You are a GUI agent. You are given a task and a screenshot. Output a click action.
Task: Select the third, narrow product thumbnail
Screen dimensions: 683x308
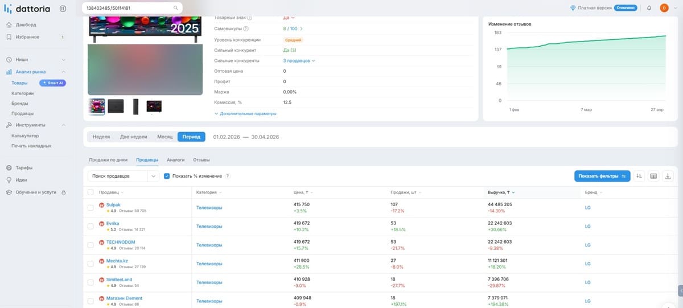pyautogui.click(x=135, y=106)
